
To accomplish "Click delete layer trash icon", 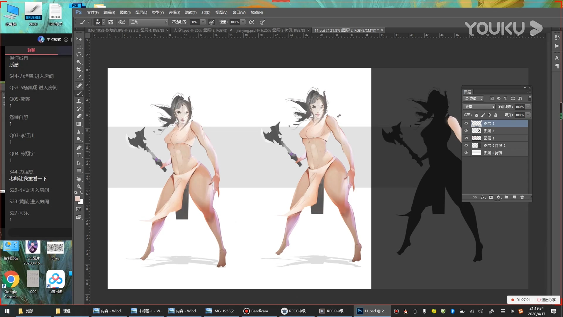I will (522, 197).
